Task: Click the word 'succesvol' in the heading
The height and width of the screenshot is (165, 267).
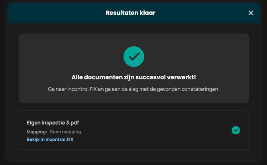Action: tap(149, 77)
